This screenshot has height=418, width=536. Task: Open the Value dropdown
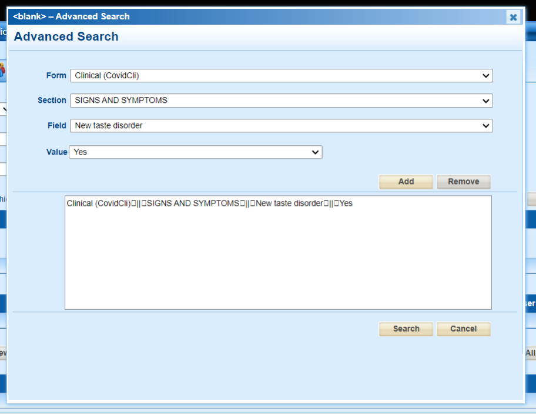coord(196,152)
